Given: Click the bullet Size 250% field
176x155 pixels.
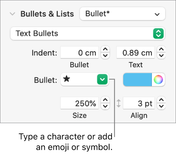Looking at the screenshot, I should pyautogui.click(x=80, y=103).
